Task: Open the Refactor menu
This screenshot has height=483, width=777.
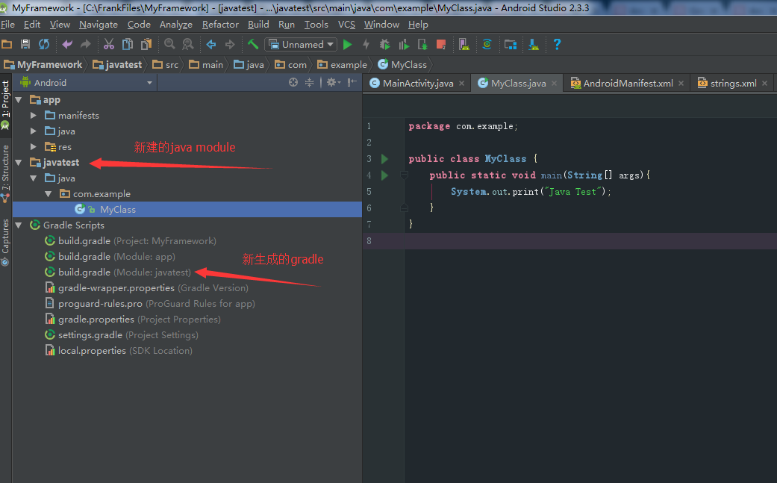Action: coord(220,25)
